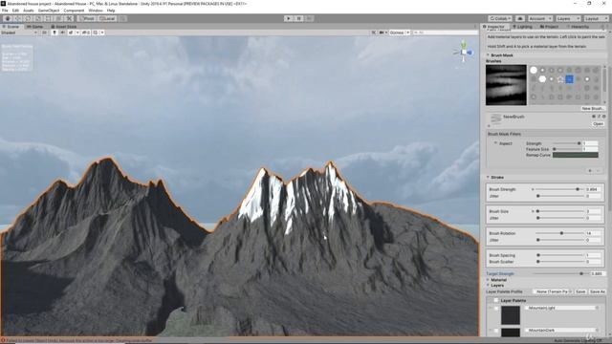
Task: Click the cloud services icon
Action: 520,18
